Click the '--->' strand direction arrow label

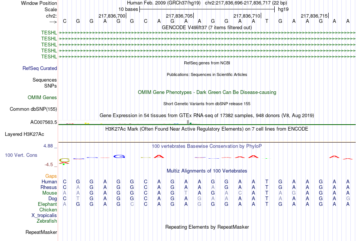click(x=53, y=22)
